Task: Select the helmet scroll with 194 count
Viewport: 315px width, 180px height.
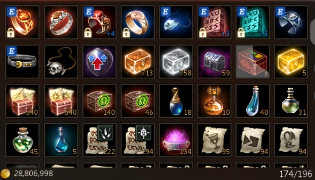Action: (137, 140)
